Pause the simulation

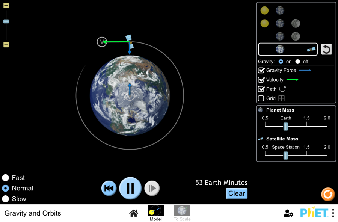[x=130, y=188]
